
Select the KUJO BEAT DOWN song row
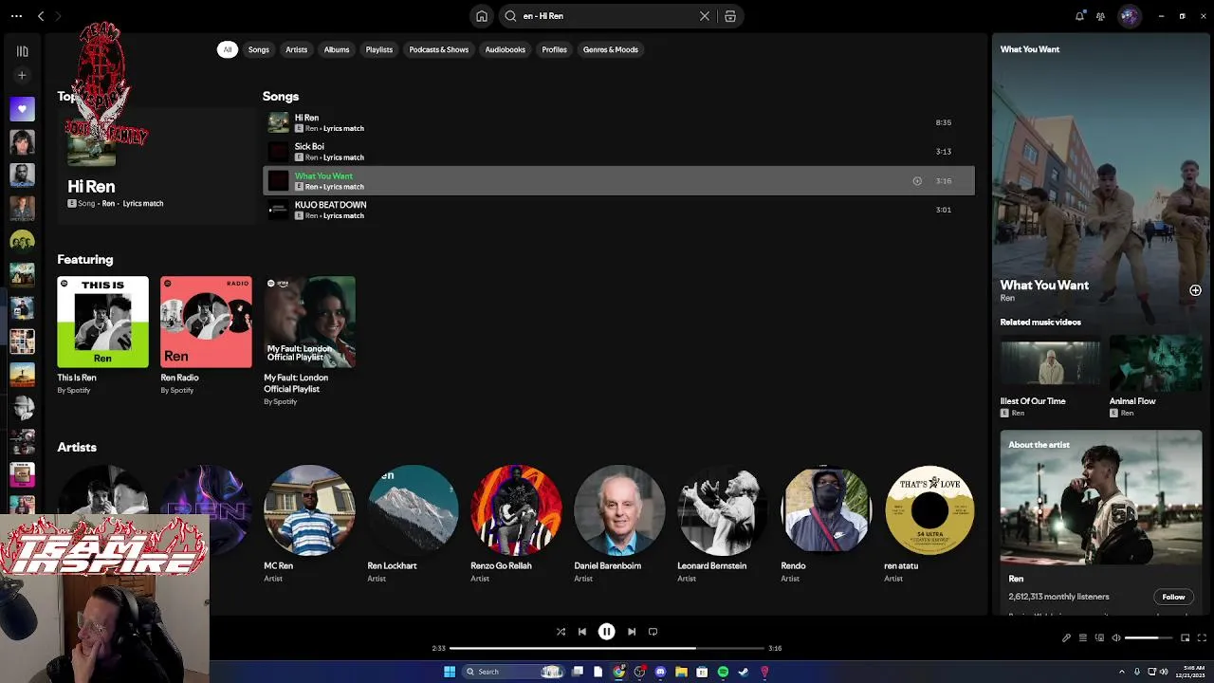click(x=618, y=210)
